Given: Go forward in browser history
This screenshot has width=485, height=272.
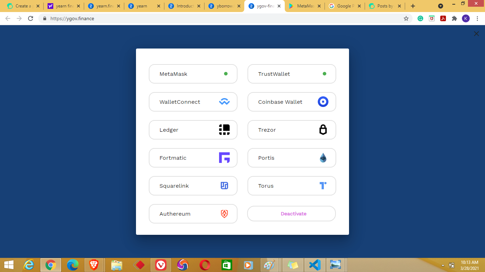Looking at the screenshot, I should [19, 18].
